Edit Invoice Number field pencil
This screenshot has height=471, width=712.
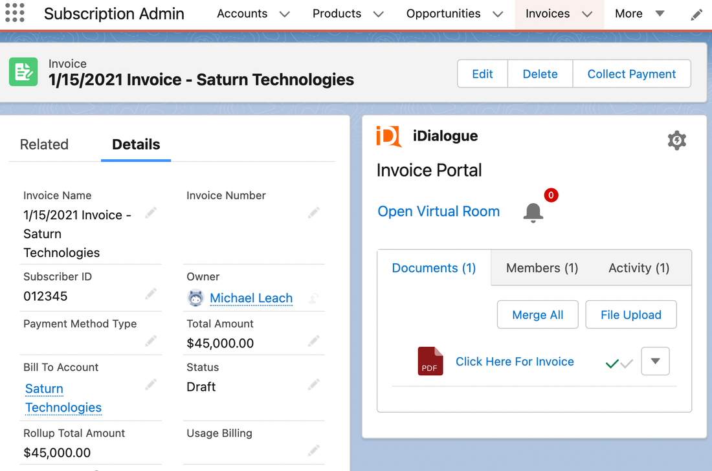click(314, 213)
